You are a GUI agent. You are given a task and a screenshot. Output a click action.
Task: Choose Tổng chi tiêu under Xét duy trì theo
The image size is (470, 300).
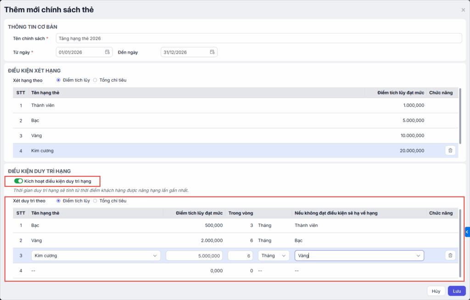95,201
